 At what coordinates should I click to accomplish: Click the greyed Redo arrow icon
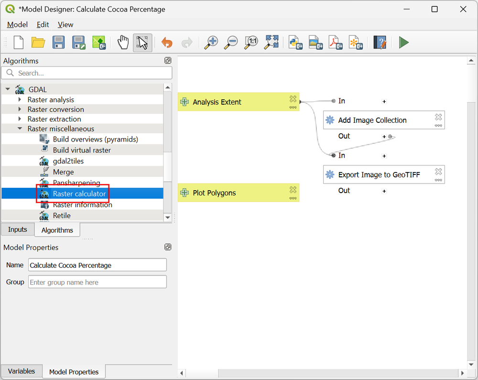point(187,43)
